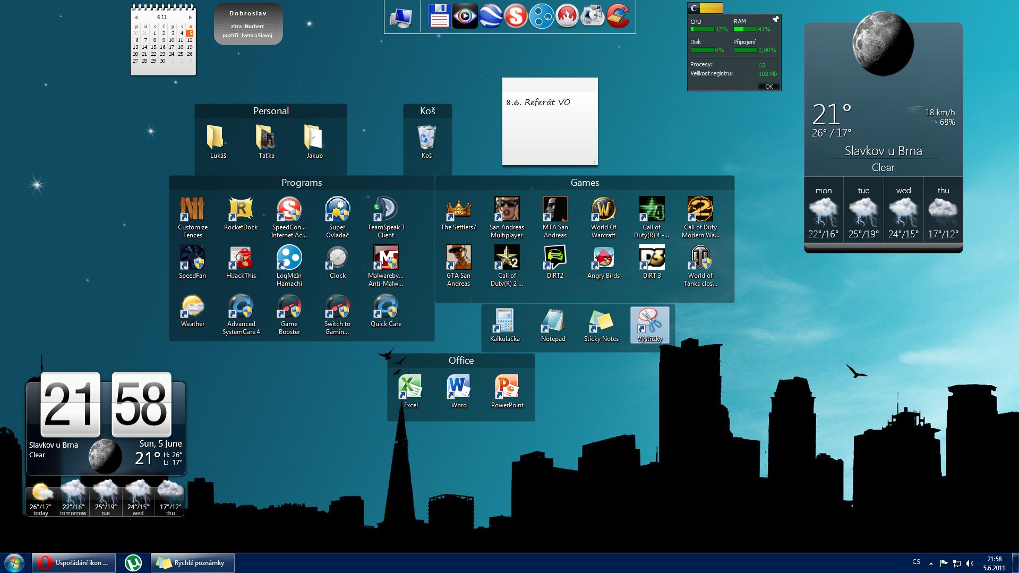Launch Malwarebytes Anti-Malware
The image size is (1019, 573).
[386, 266]
